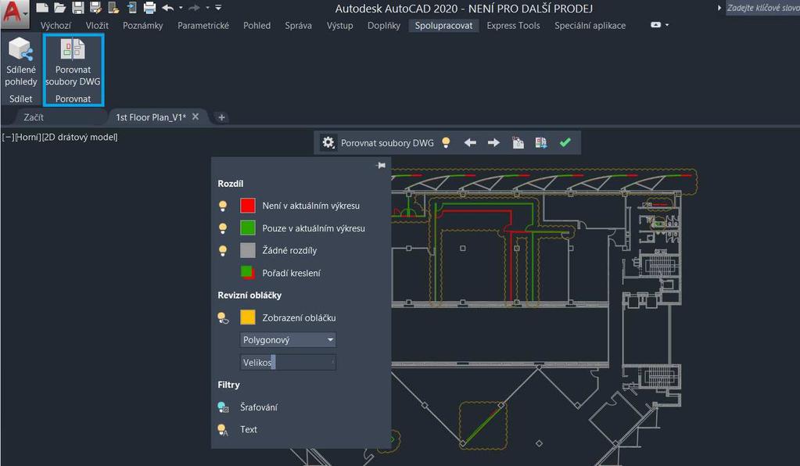Switch to the Vložit ribbon tab
The width and height of the screenshot is (800, 466).
pyautogui.click(x=97, y=26)
